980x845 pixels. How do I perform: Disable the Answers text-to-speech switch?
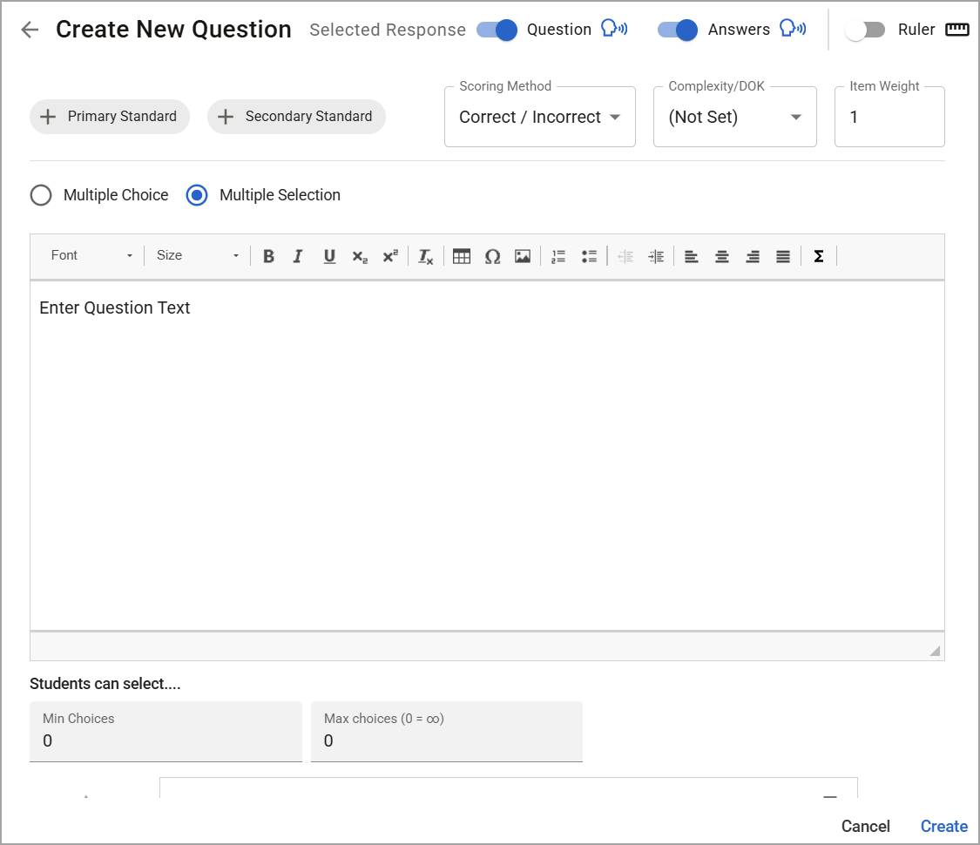tap(678, 30)
